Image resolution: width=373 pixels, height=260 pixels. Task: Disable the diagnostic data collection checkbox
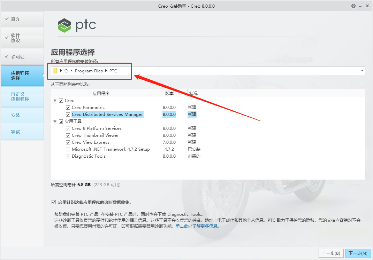(x=54, y=202)
